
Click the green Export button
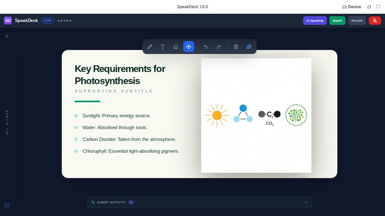(337, 21)
